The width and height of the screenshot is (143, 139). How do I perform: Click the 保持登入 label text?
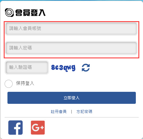[x=25, y=83]
